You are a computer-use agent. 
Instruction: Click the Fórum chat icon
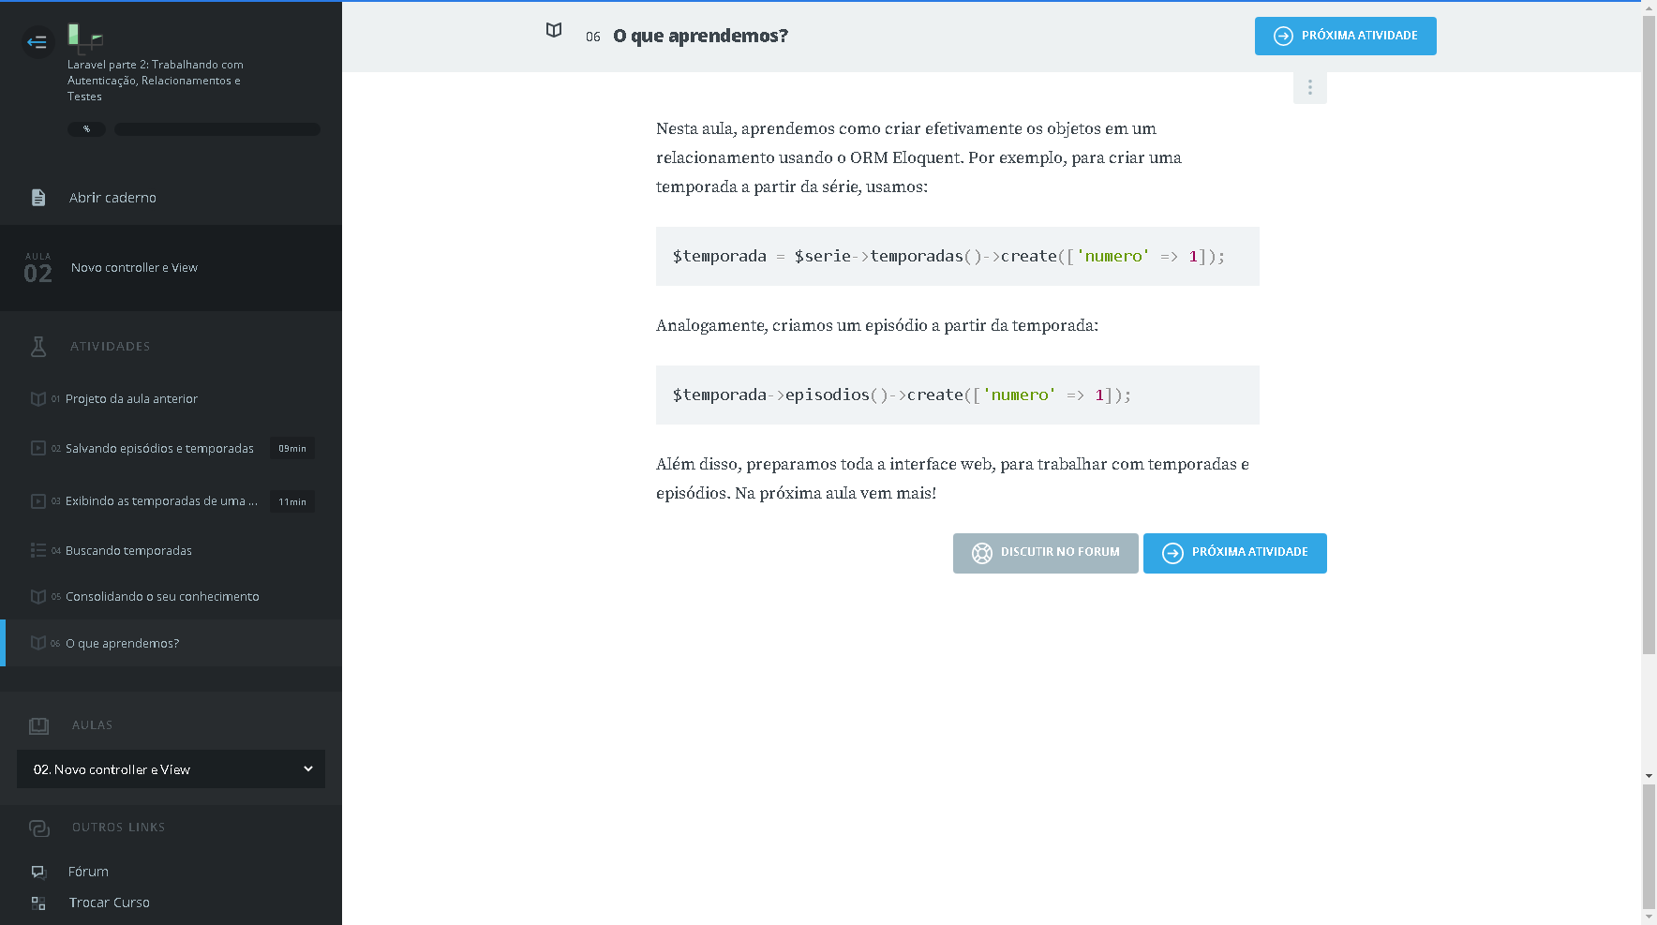point(38,872)
